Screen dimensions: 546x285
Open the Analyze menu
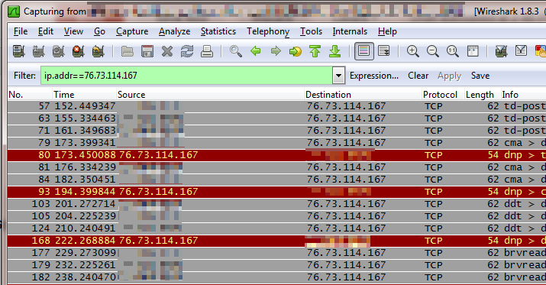(x=174, y=31)
